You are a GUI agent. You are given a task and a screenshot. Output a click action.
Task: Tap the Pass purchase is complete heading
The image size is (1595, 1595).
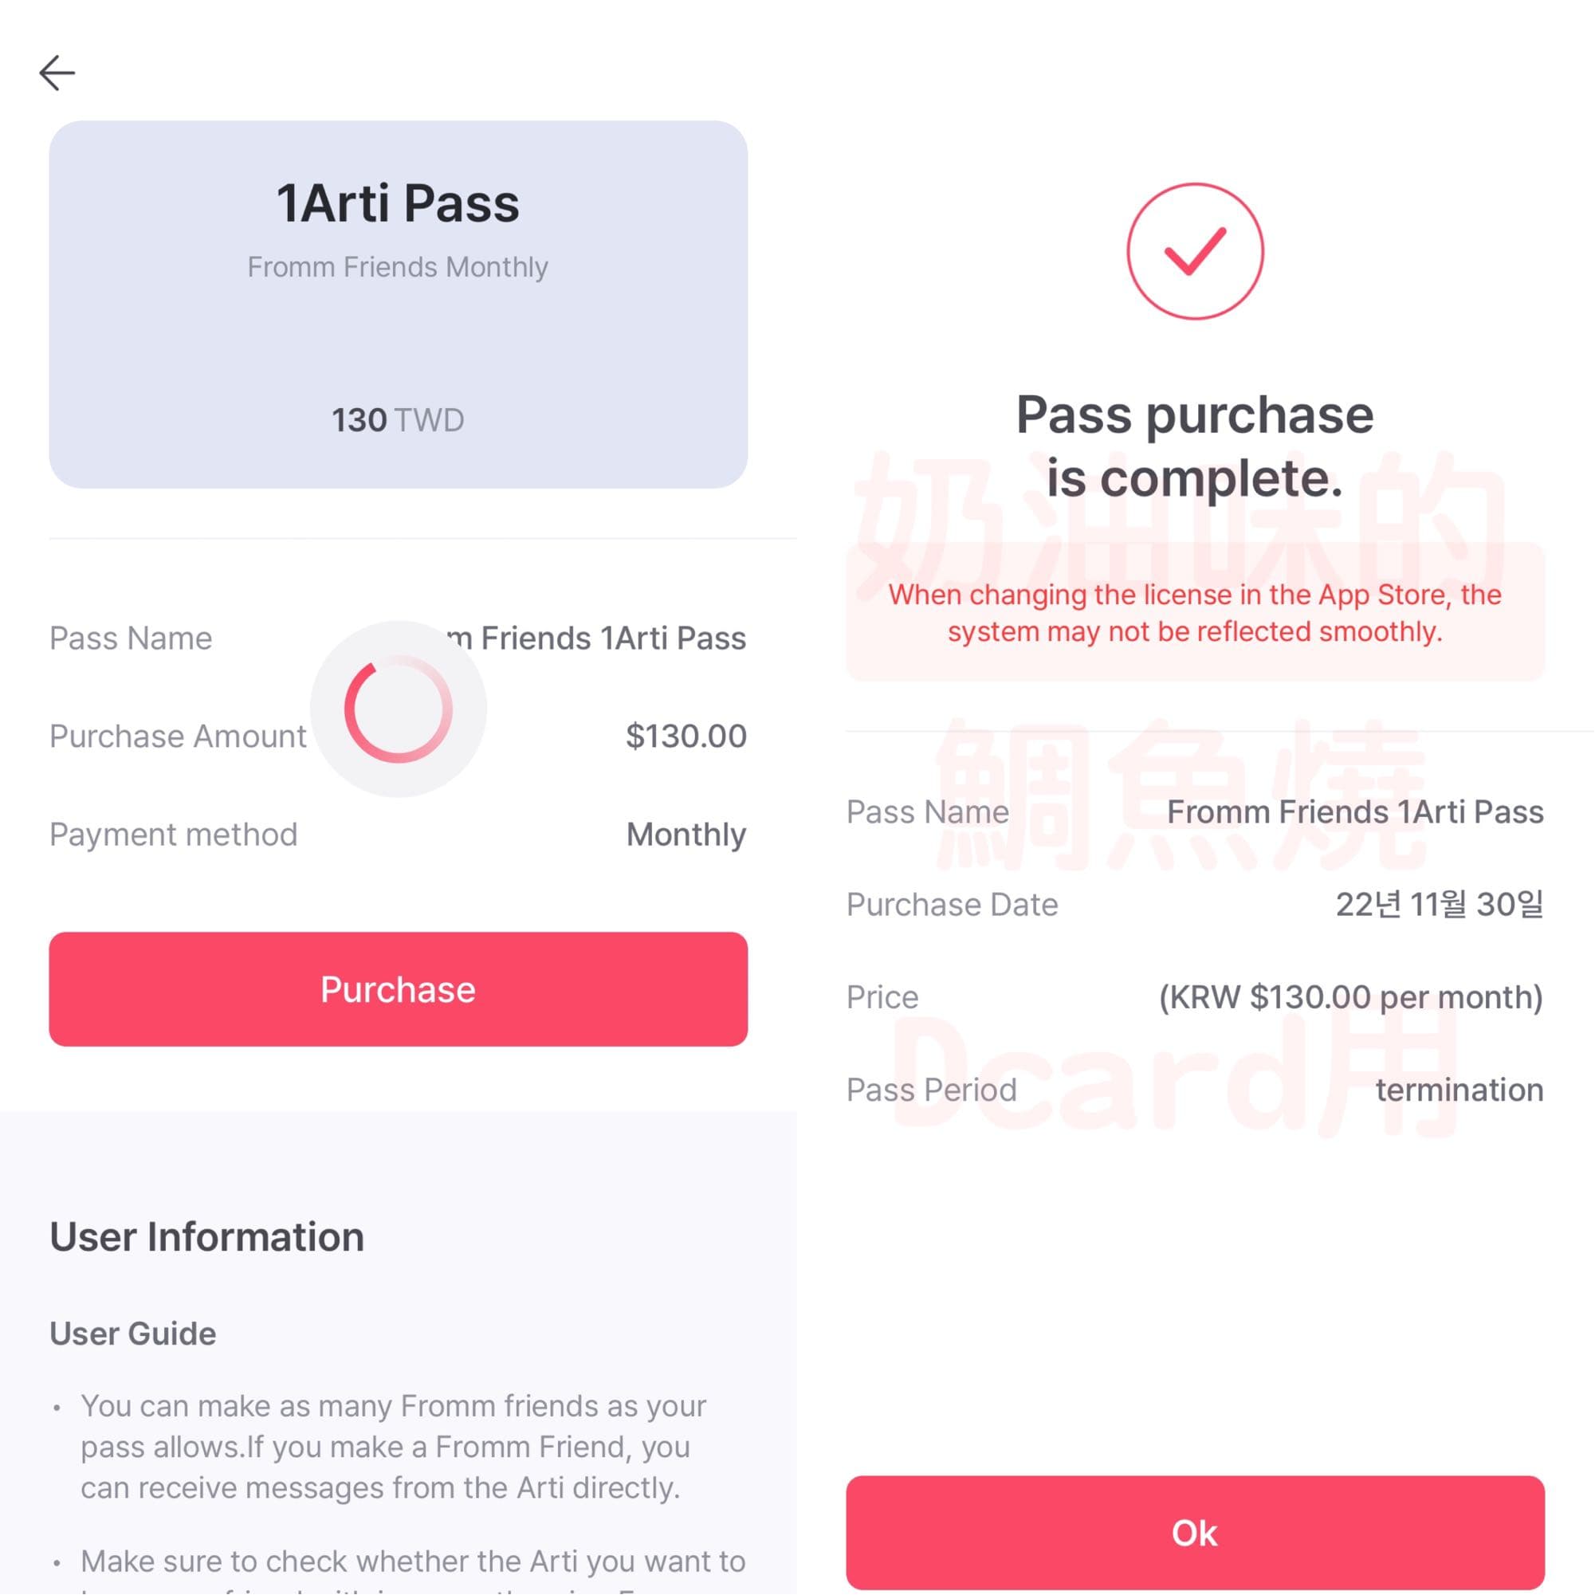(x=1195, y=446)
